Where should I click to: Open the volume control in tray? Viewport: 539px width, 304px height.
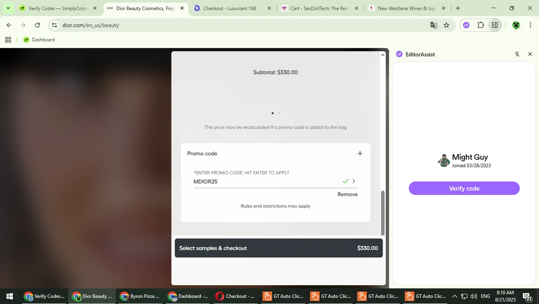pyautogui.click(x=474, y=296)
